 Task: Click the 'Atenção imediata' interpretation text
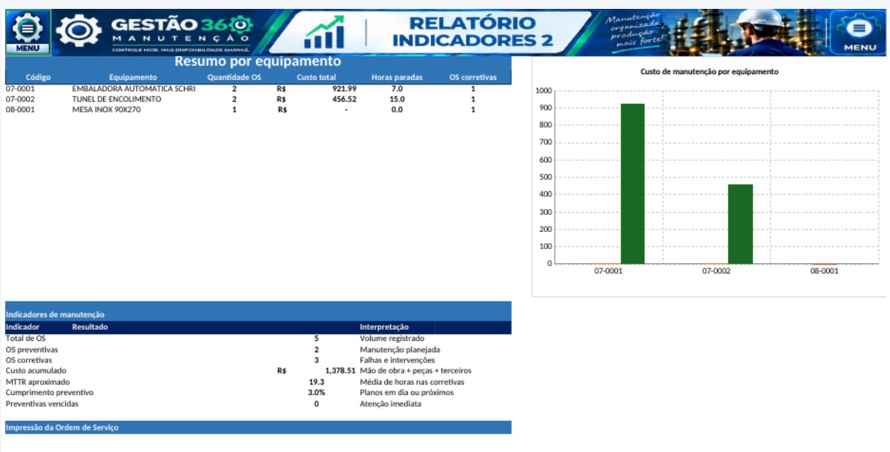pos(391,404)
